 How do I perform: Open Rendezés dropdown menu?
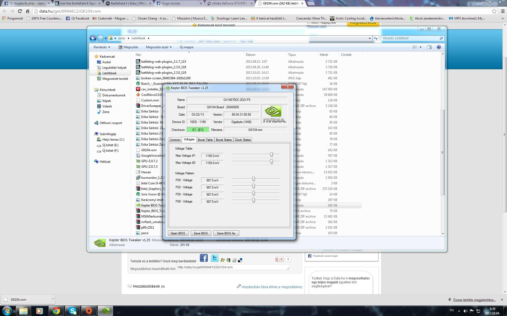102,47
